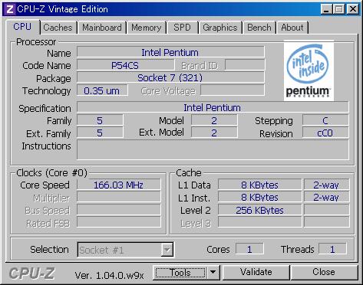Click the Ext. Model value field

tap(214, 133)
